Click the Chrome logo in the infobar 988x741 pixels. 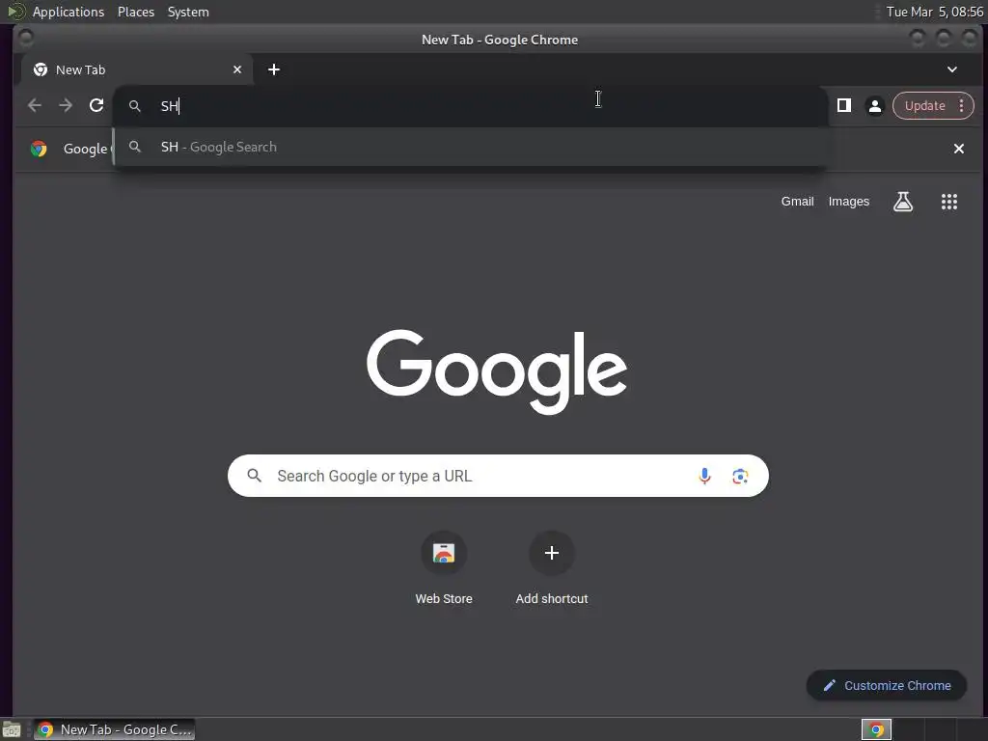[39, 149]
